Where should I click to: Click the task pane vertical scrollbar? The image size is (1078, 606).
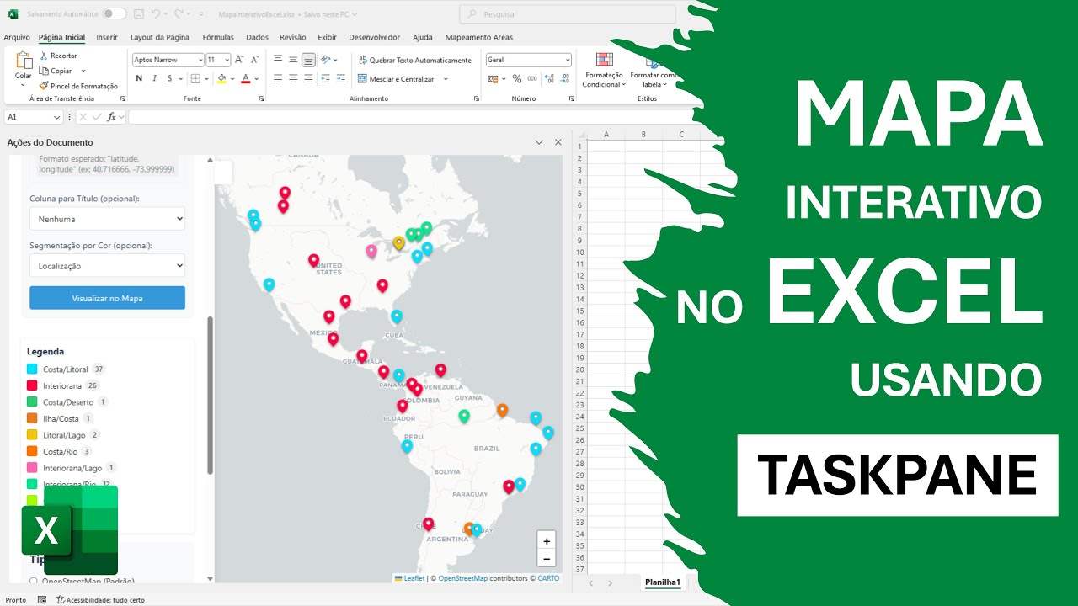(x=211, y=396)
